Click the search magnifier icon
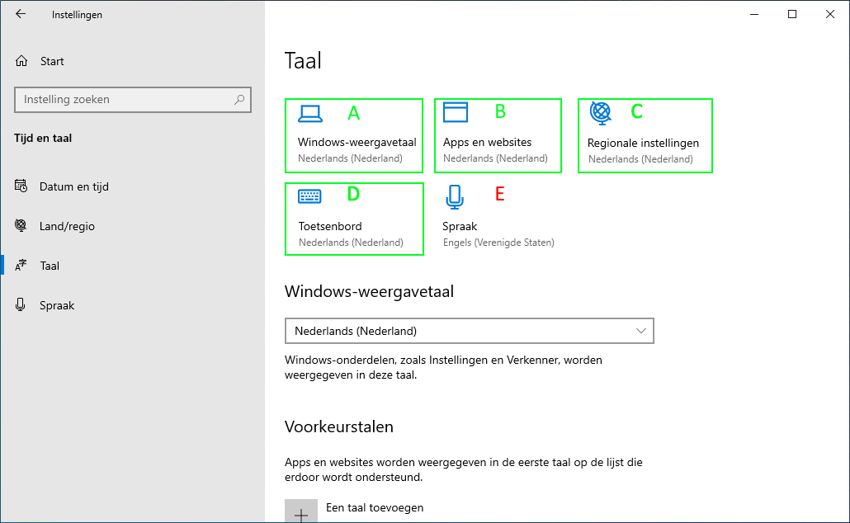850x523 pixels. [239, 99]
